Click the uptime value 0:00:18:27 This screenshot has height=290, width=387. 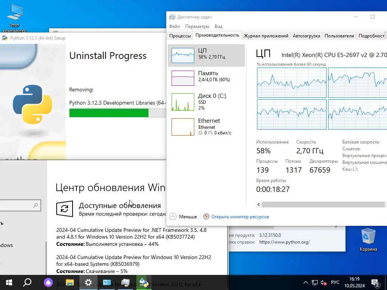(273, 190)
